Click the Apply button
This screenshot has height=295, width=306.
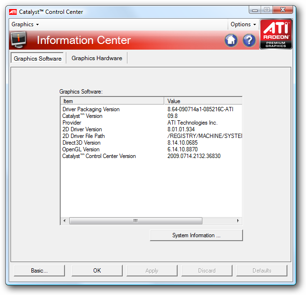click(x=152, y=270)
